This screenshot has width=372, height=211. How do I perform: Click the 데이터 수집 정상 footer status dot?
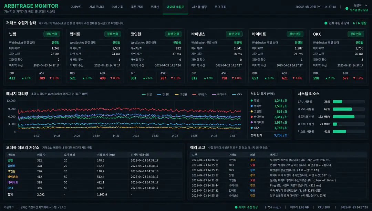click(x=236, y=207)
